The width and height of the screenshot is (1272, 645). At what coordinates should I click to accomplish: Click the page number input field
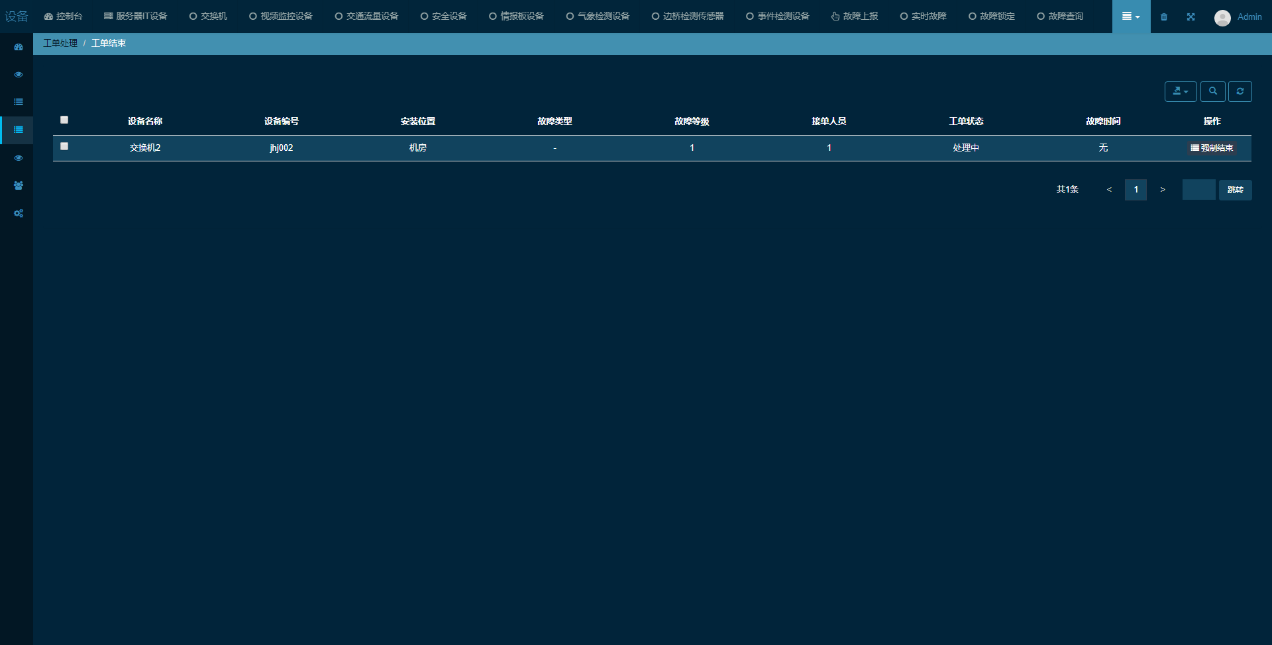pos(1198,190)
